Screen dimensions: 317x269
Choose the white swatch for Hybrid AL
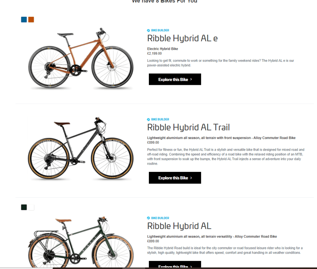(x=31, y=207)
